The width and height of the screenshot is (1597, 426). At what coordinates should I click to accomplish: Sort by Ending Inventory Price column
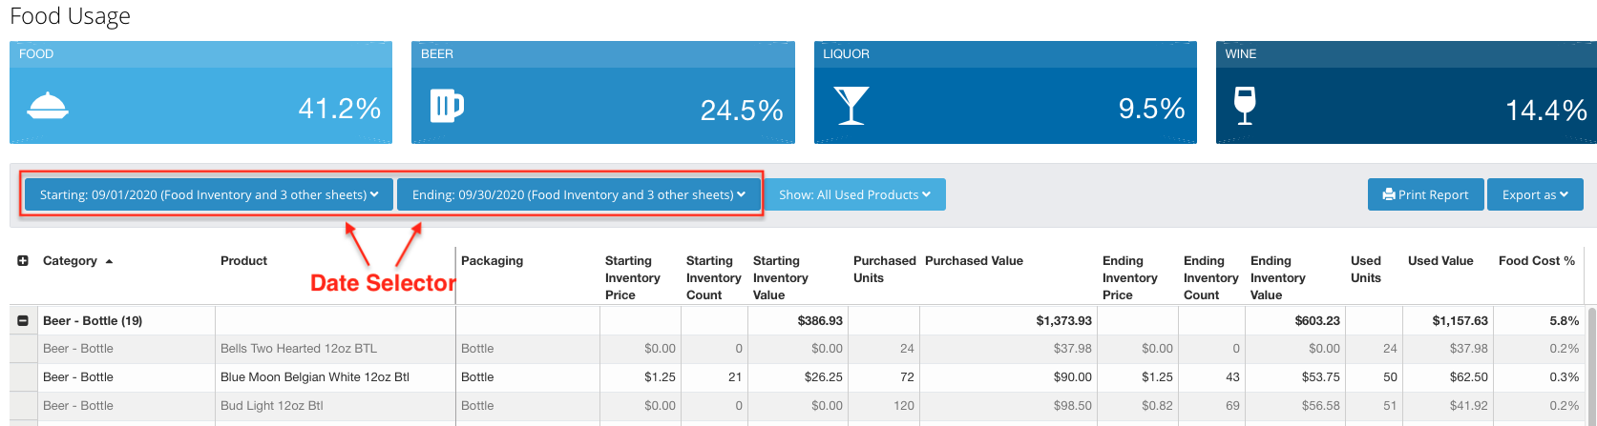pyautogui.click(x=1129, y=277)
